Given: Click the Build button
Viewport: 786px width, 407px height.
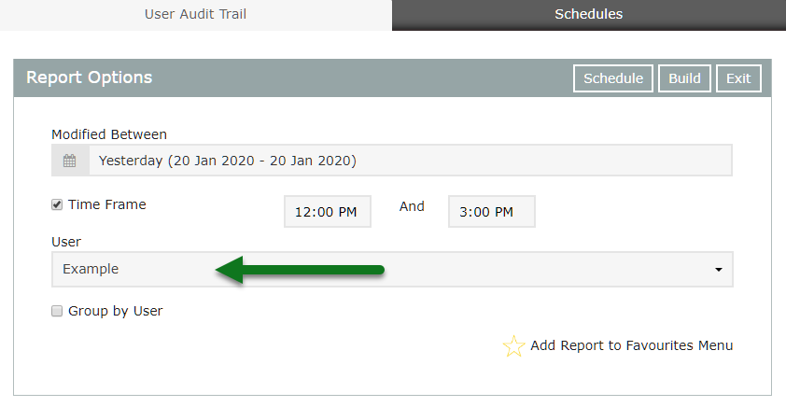Looking at the screenshot, I should pyautogui.click(x=684, y=78).
